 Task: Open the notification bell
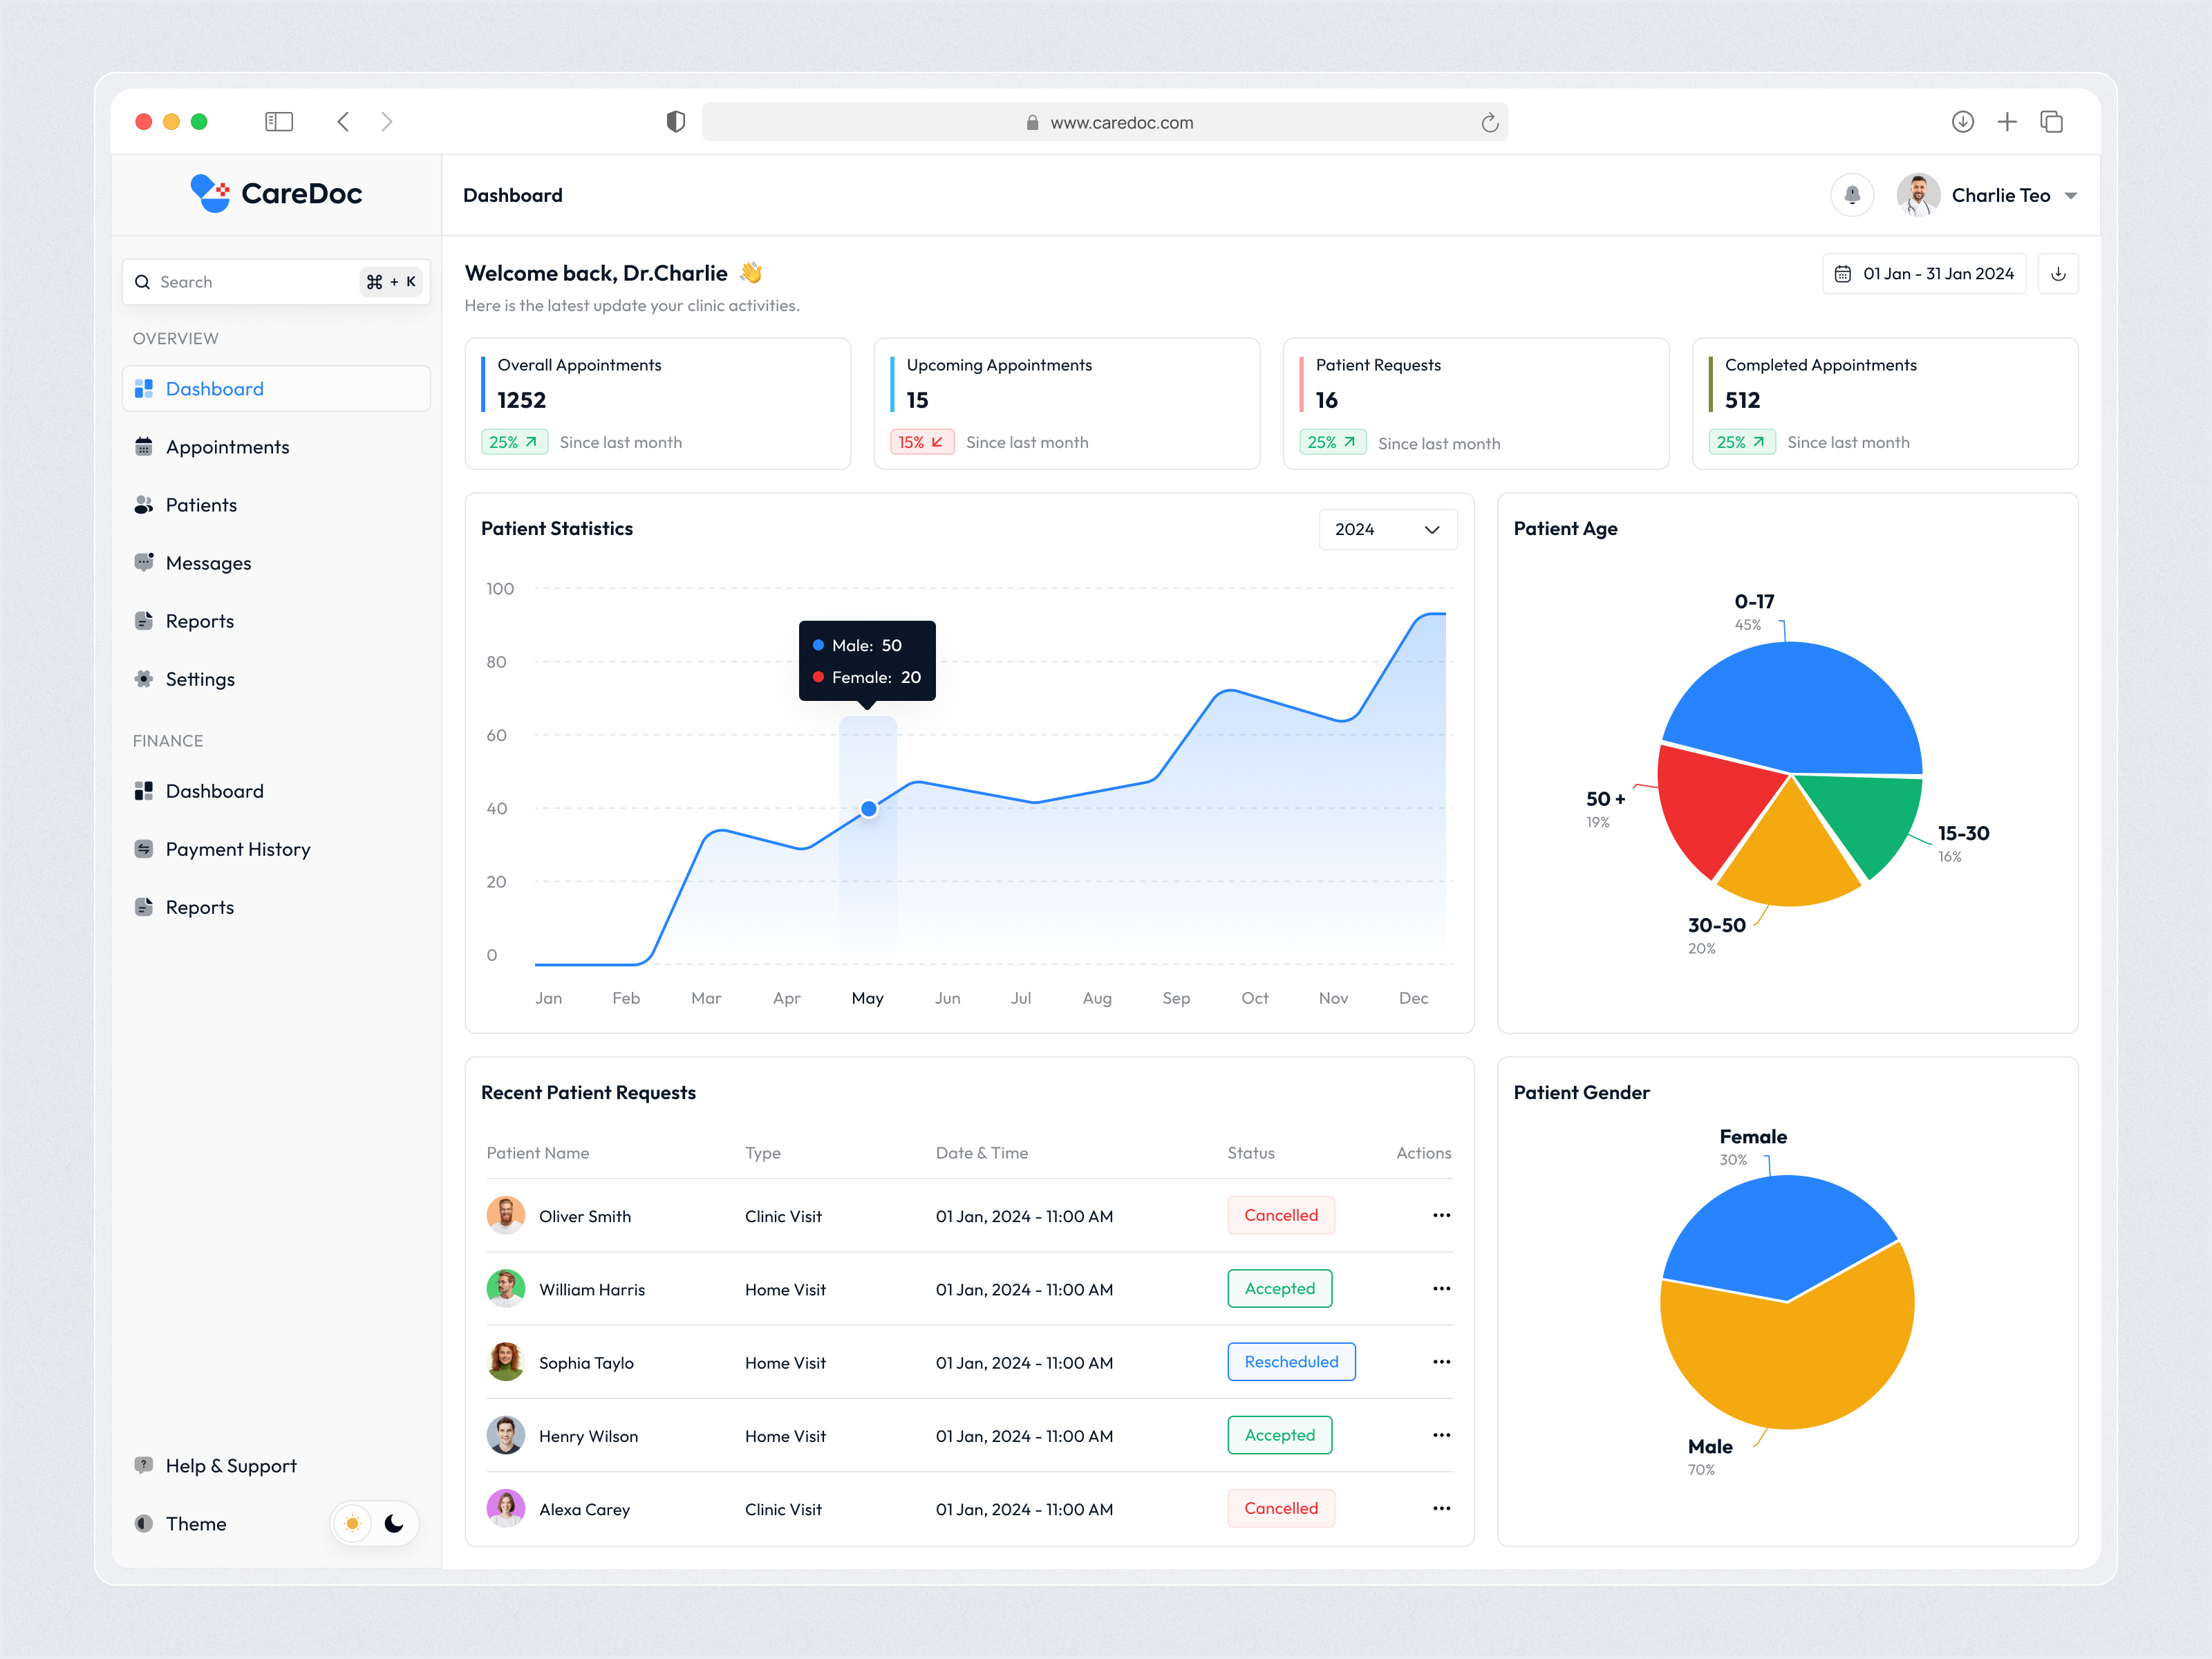click(1853, 195)
